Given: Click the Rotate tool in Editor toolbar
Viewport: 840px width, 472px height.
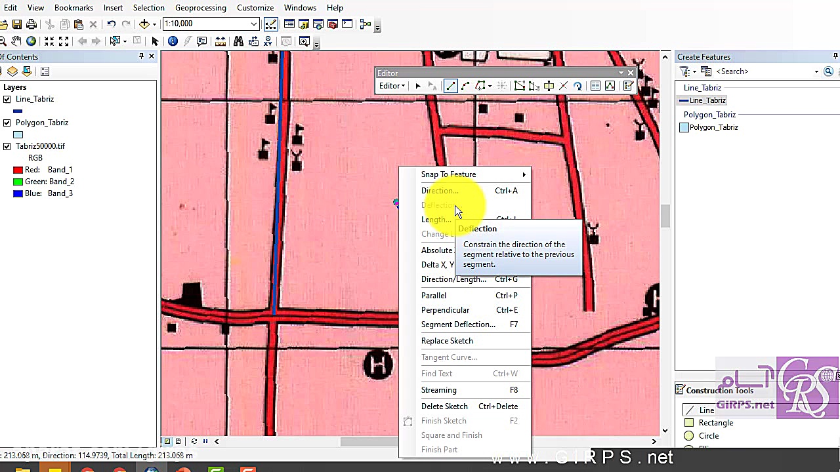Looking at the screenshot, I should [x=577, y=86].
